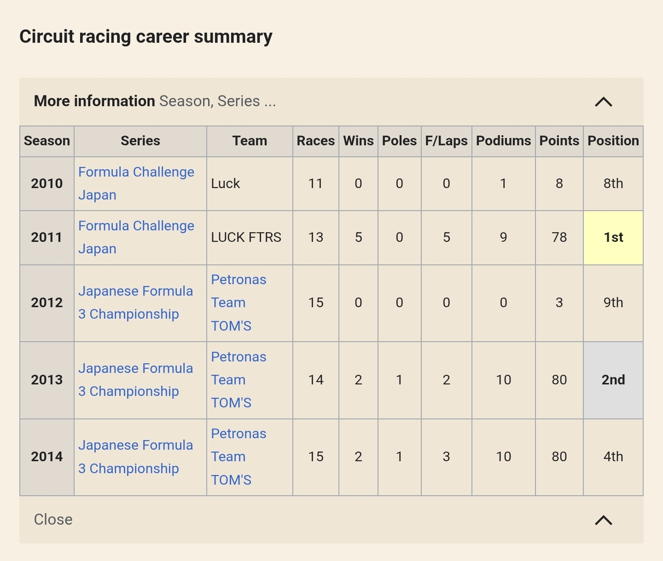Click the Circuit racing career summary heading
663x561 pixels.
[x=146, y=37]
